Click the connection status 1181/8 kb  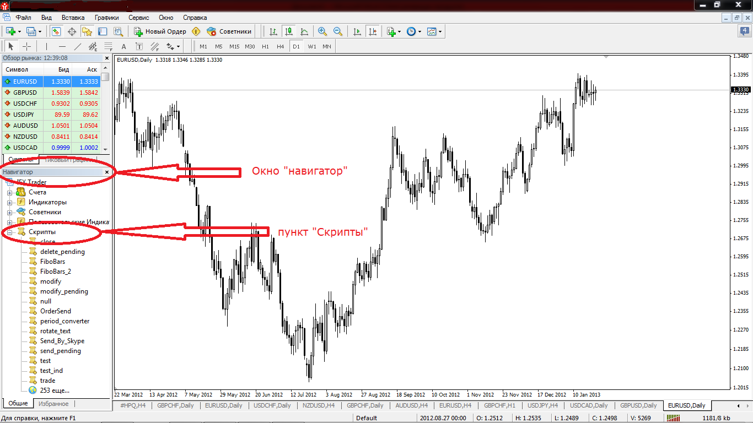tap(717, 418)
